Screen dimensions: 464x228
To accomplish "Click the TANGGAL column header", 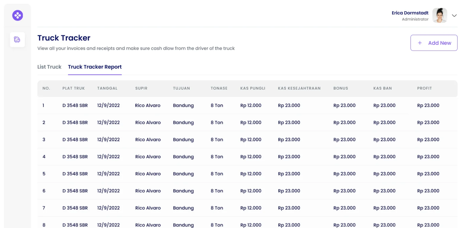I will 107,88.
